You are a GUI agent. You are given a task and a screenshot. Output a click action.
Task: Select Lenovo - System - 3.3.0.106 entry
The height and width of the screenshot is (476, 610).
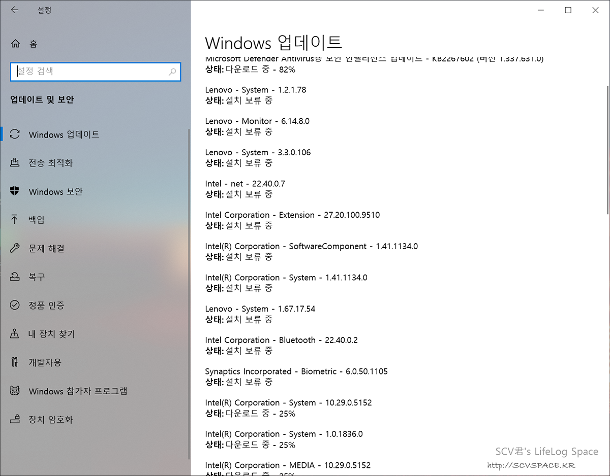click(x=258, y=152)
